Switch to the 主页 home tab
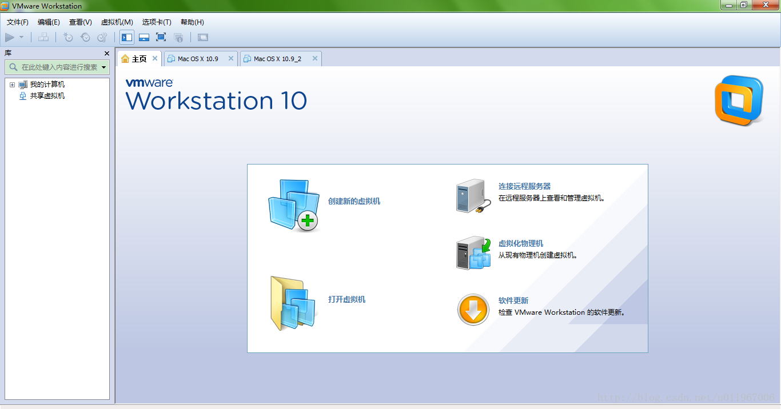 [139, 59]
